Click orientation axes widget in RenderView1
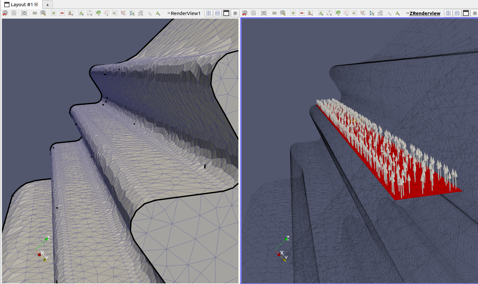This screenshot has height=284, width=478. point(43,249)
